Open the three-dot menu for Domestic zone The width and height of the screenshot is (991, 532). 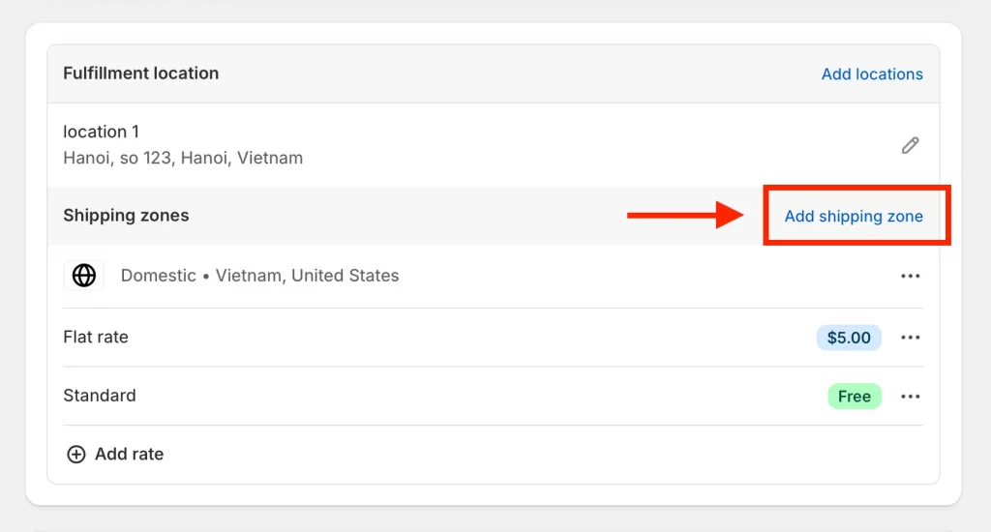910,276
